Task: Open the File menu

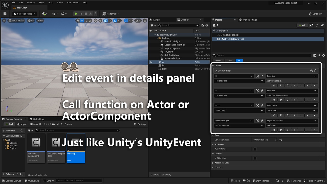Action: pos(14,3)
